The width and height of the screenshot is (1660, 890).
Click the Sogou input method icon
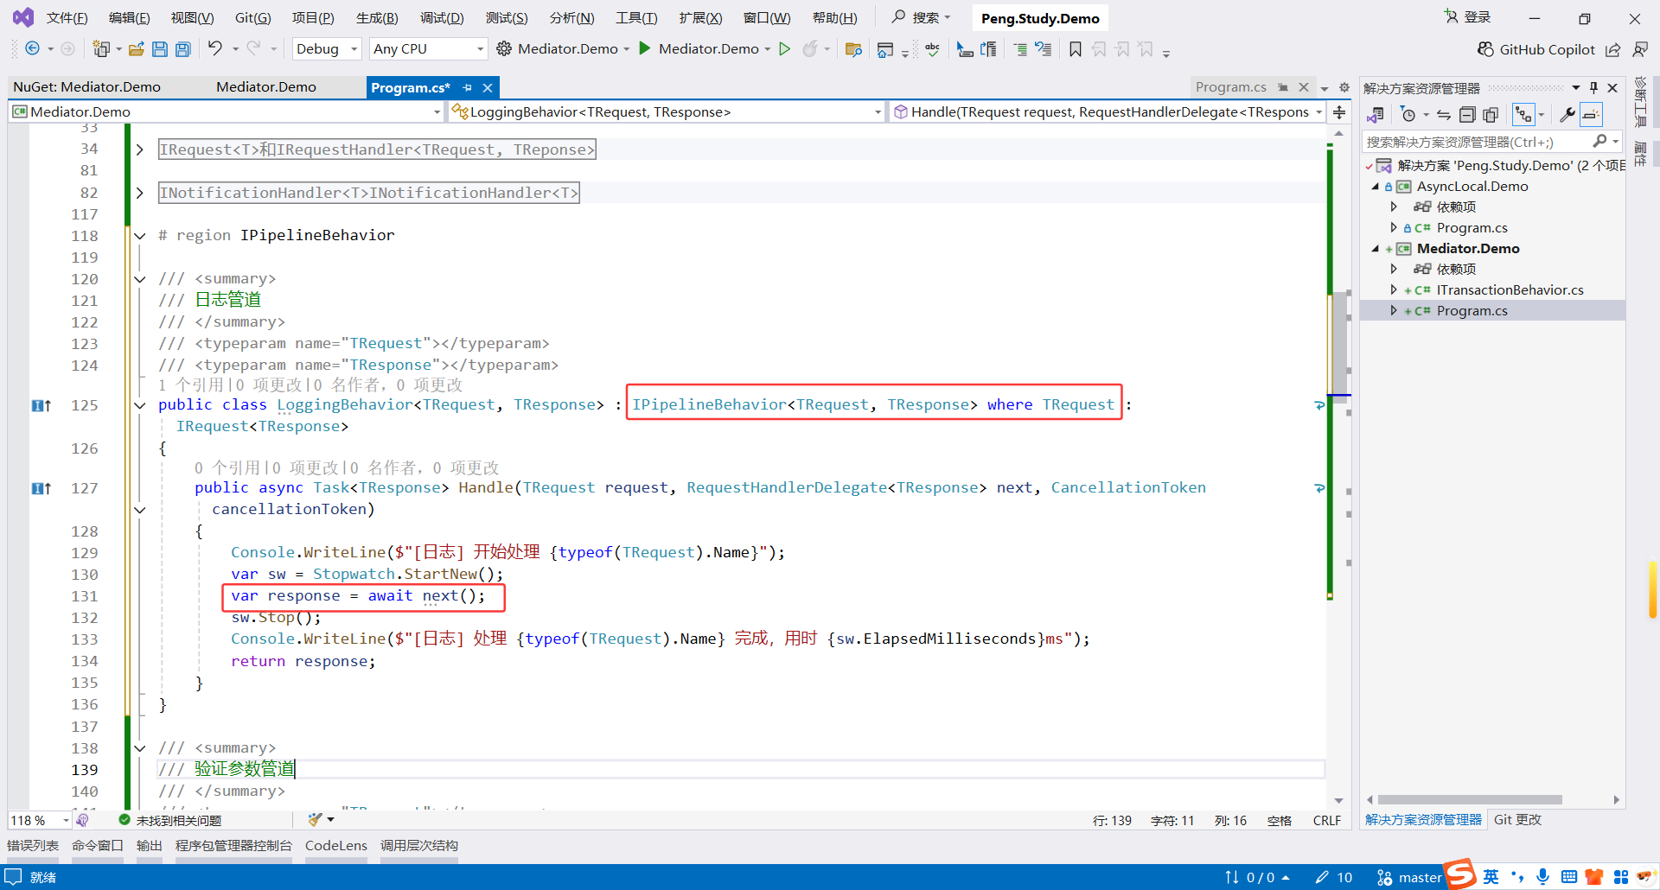click(x=1460, y=874)
